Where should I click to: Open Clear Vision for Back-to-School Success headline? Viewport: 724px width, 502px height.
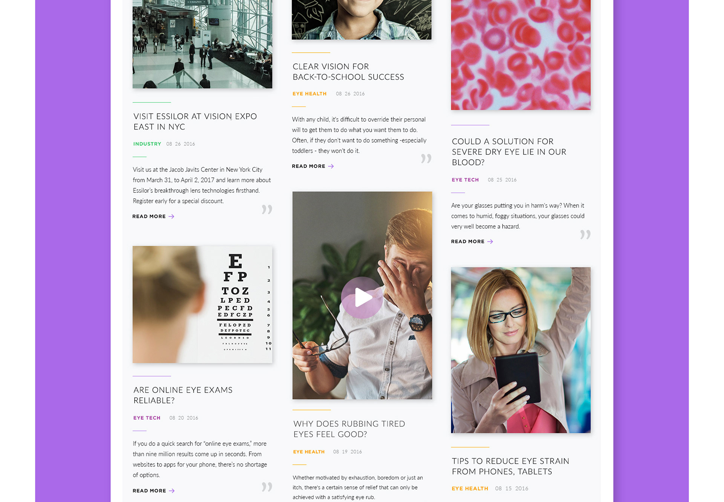[348, 72]
